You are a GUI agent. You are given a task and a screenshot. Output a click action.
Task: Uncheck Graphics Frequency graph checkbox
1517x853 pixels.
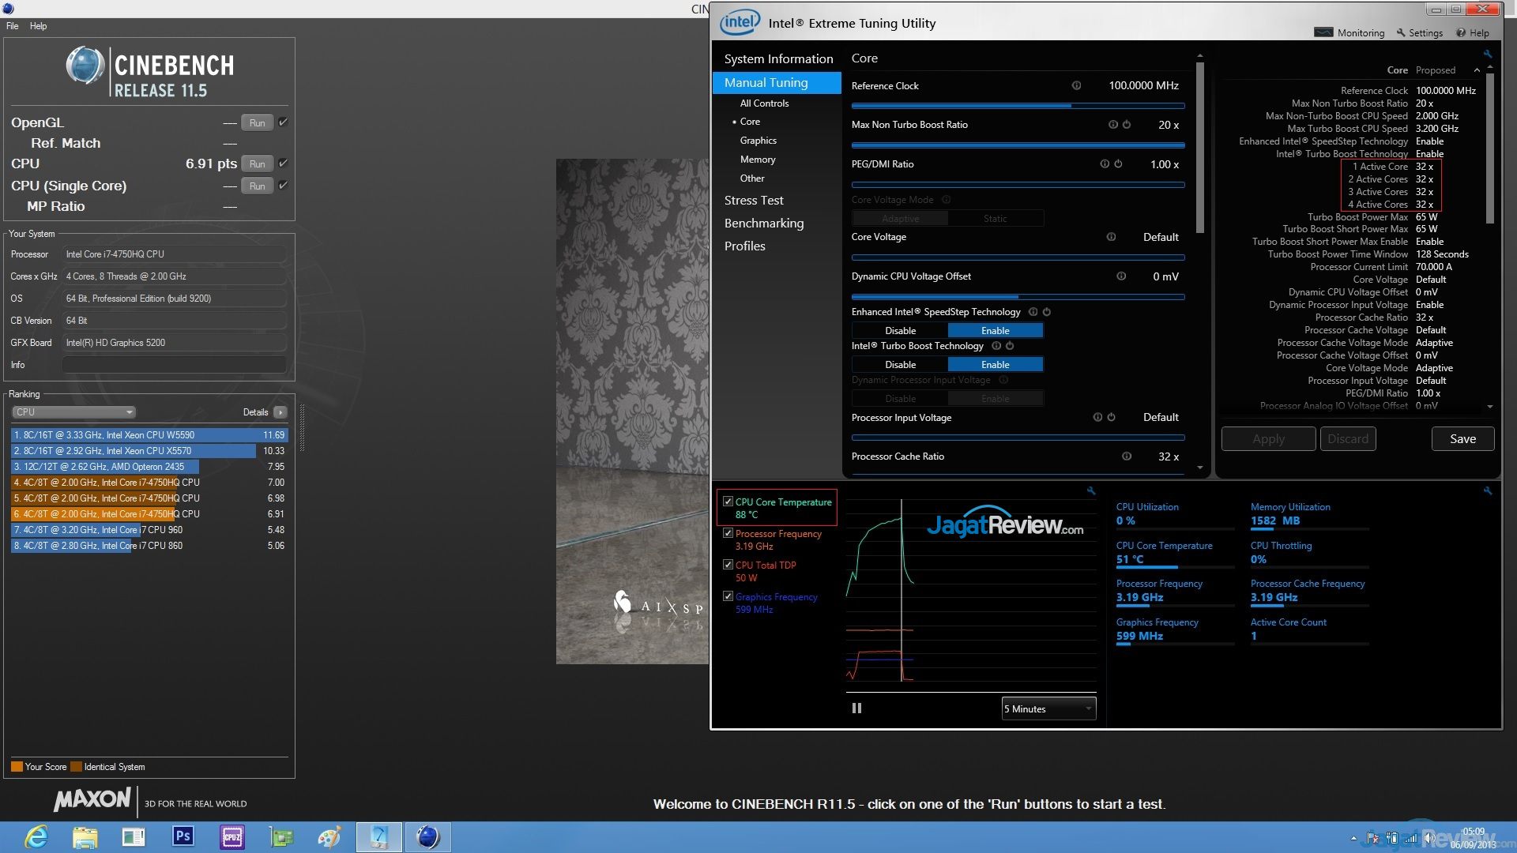(x=728, y=596)
